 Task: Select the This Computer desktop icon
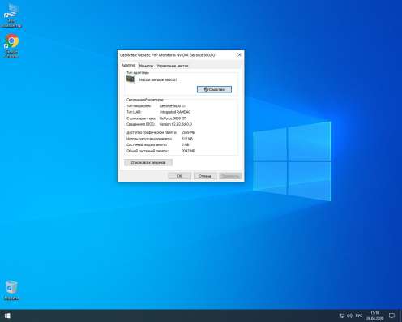(11, 15)
